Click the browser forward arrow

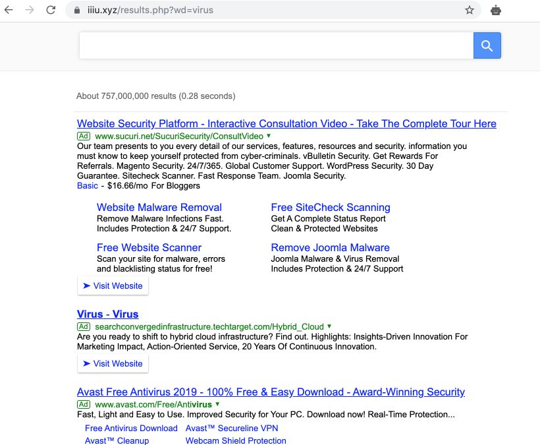point(29,10)
